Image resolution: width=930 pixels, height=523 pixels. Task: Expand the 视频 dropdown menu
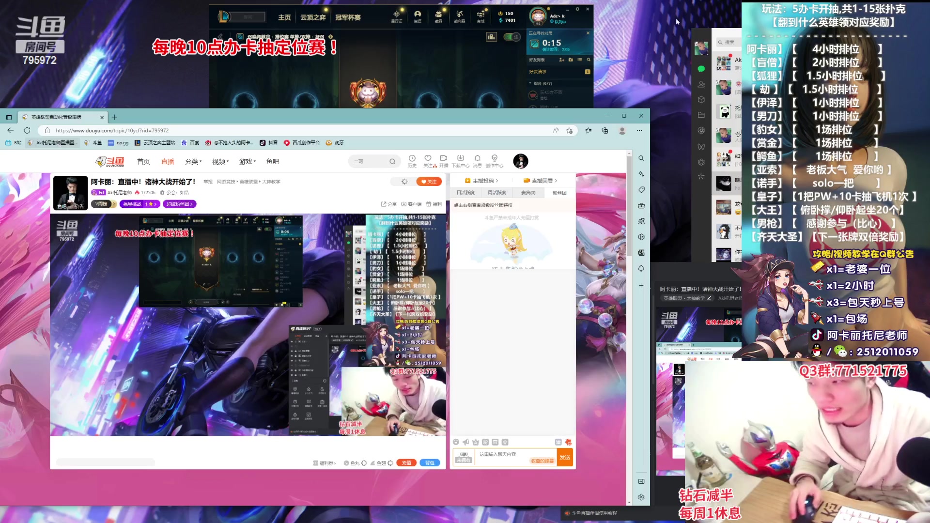[x=220, y=162]
